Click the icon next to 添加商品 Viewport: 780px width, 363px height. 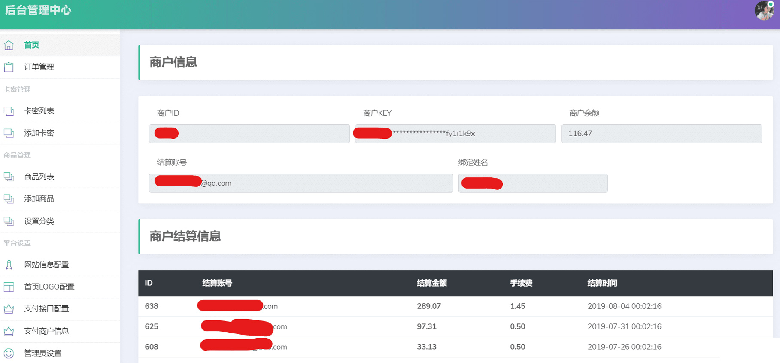pyautogui.click(x=9, y=199)
